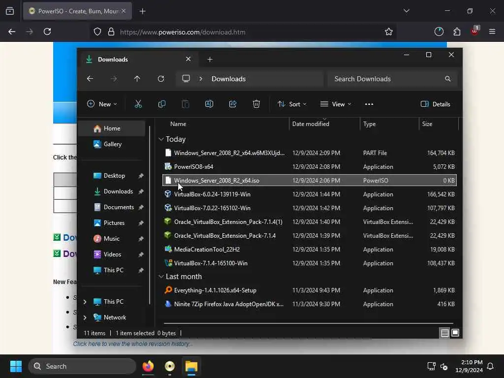
Task: Select PowerISO8-x64 file
Action: click(x=309, y=166)
